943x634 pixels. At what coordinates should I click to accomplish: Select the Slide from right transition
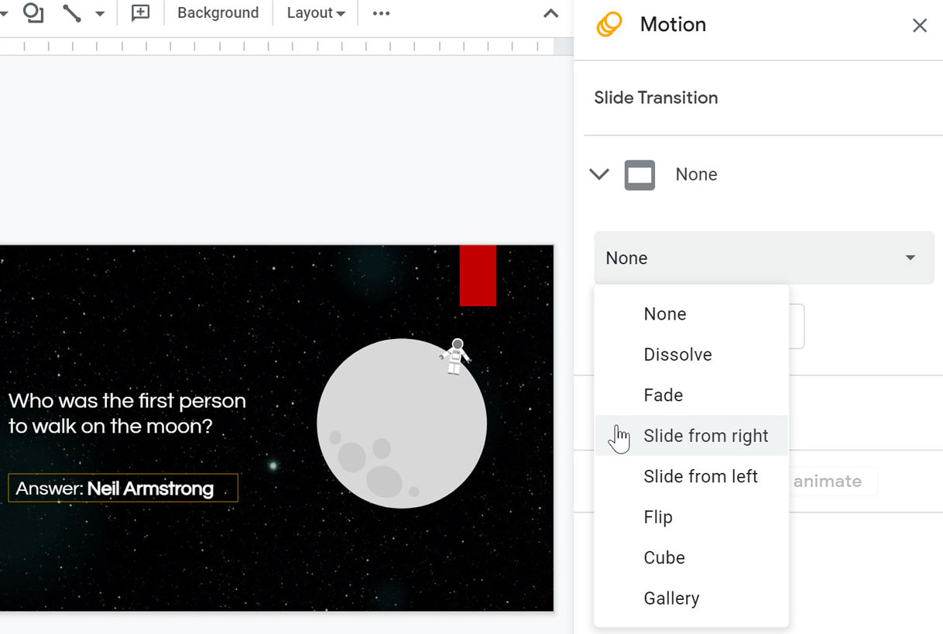(x=706, y=435)
